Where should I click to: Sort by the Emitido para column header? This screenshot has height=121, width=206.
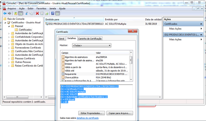(74, 20)
